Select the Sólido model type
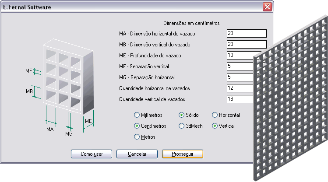This screenshot has height=182, width=328. 182,115
